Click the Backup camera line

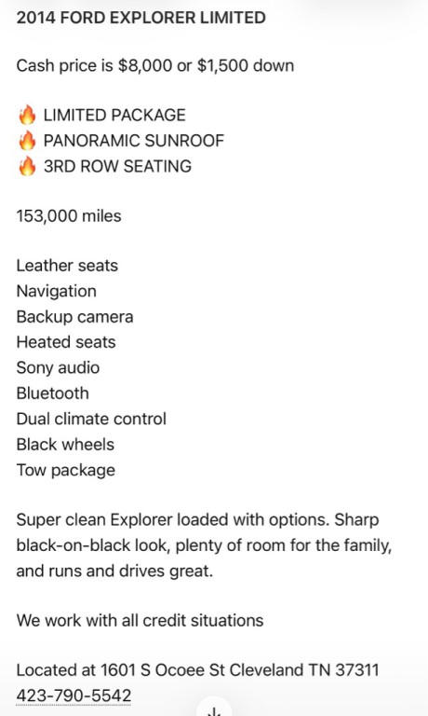tap(74, 317)
